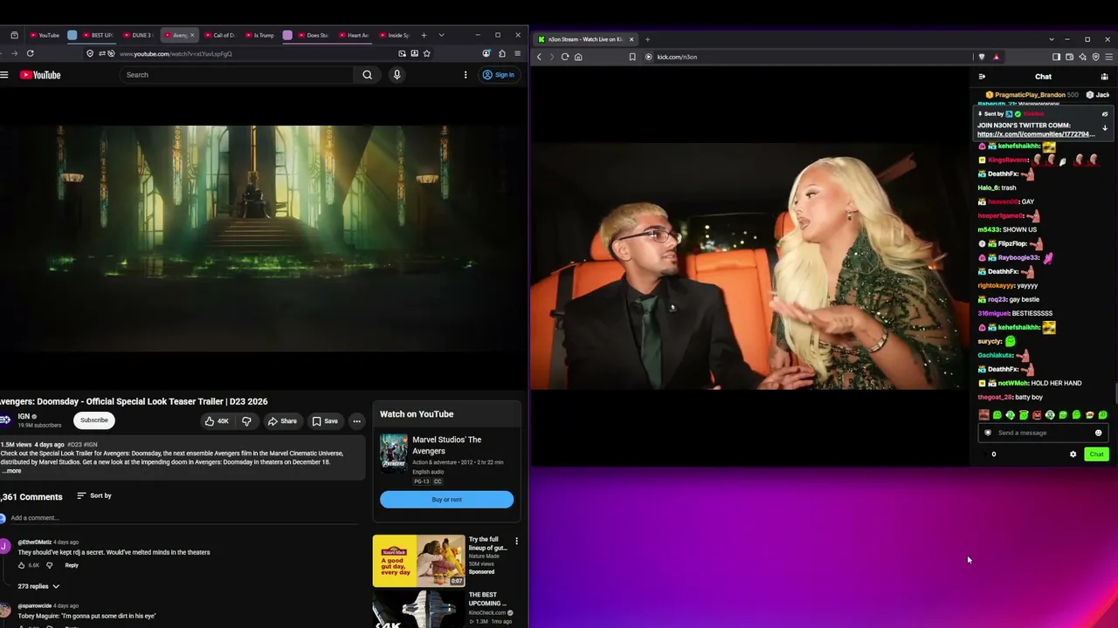Type in the YouTube Search field
Image resolution: width=1118 pixels, height=628 pixels.
click(x=238, y=75)
